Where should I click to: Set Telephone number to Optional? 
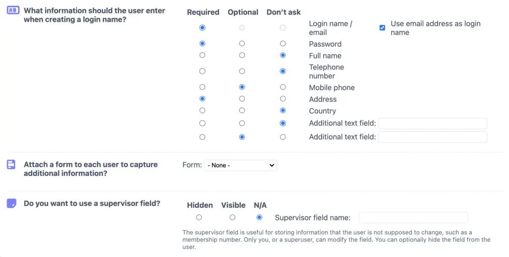click(x=242, y=71)
